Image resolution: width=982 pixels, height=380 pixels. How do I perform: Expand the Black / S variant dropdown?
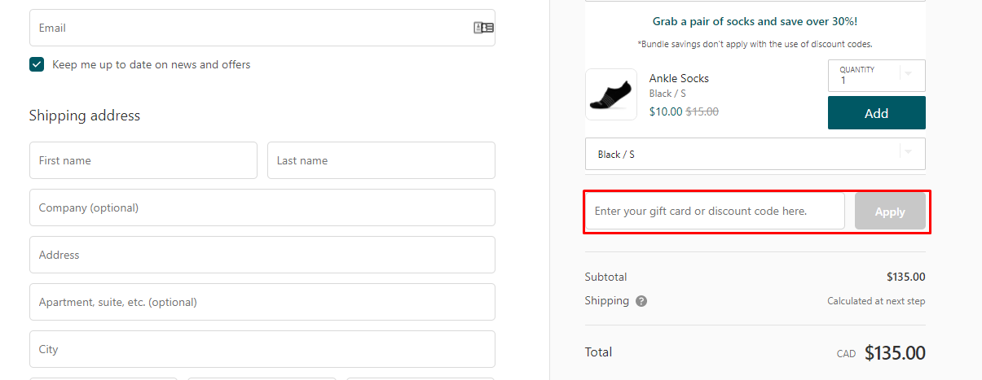[755, 154]
